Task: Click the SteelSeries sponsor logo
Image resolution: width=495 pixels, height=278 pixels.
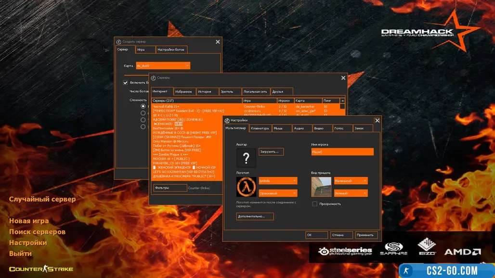Action: pyautogui.click(x=345, y=251)
